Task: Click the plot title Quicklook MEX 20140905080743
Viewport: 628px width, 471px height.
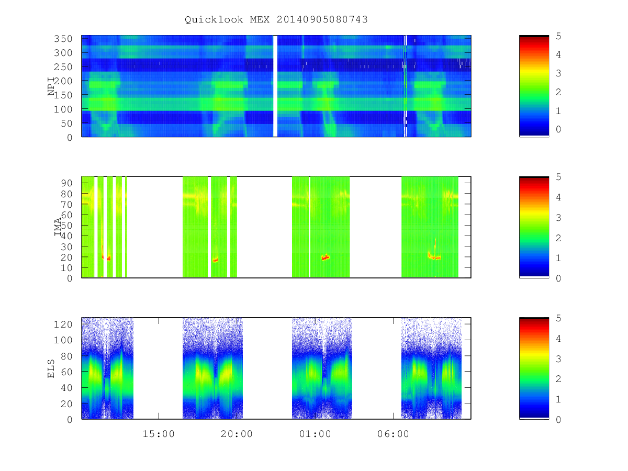Action: [x=276, y=19]
